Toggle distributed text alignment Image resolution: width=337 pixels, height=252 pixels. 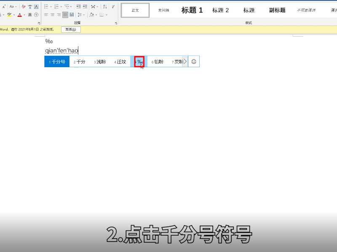point(71,15)
